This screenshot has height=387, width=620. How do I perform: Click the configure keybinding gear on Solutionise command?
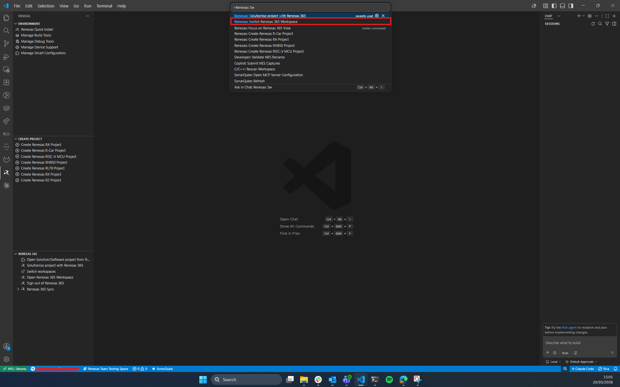377,15
